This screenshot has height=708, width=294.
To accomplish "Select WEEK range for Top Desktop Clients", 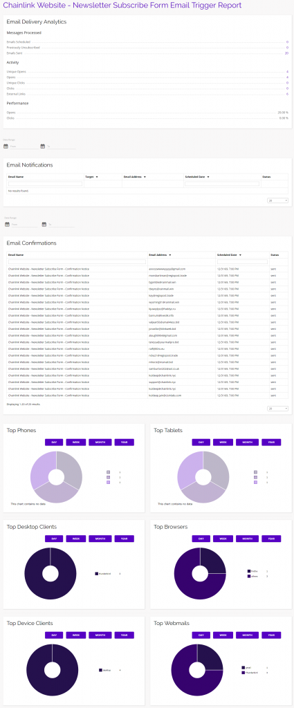I will pos(76,539).
